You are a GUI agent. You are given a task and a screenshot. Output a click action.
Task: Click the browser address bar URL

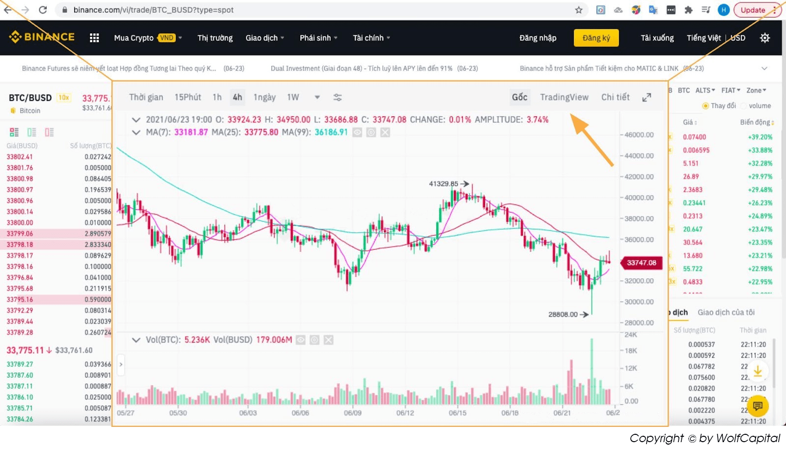tap(153, 10)
